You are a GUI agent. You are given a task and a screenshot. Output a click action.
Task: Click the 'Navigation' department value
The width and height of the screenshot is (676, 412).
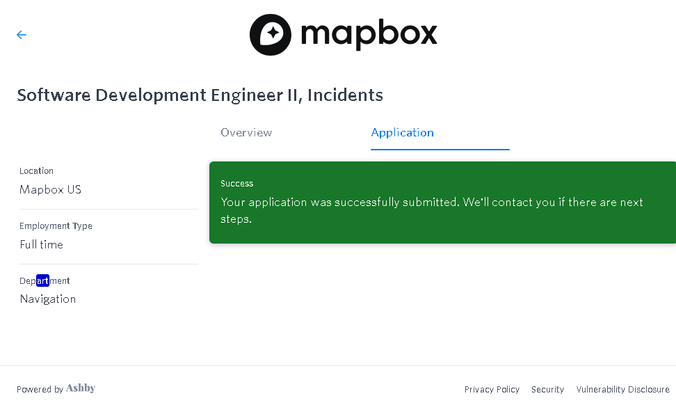[47, 299]
